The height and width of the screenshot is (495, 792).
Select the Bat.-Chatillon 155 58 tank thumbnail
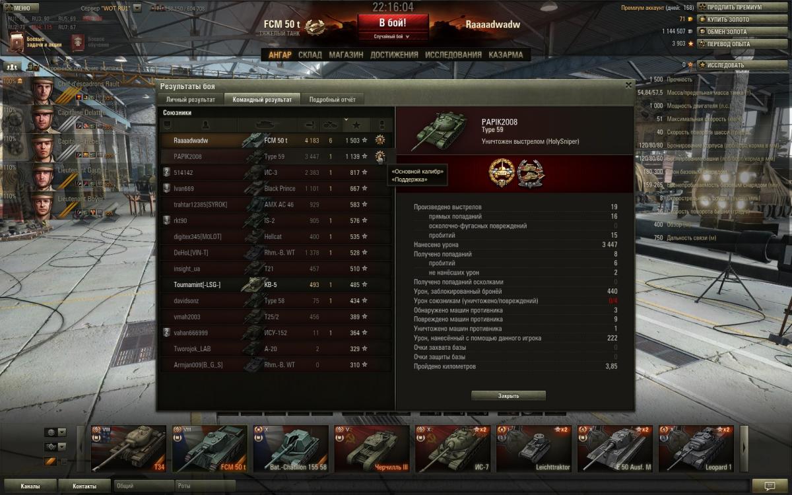coord(291,449)
